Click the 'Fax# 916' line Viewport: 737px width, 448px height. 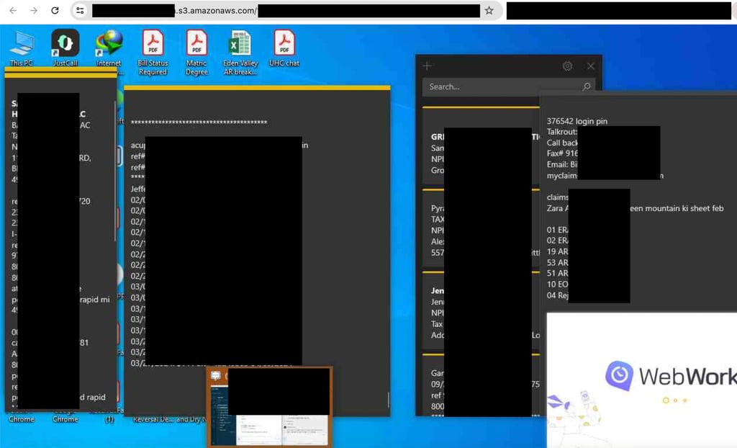point(561,153)
